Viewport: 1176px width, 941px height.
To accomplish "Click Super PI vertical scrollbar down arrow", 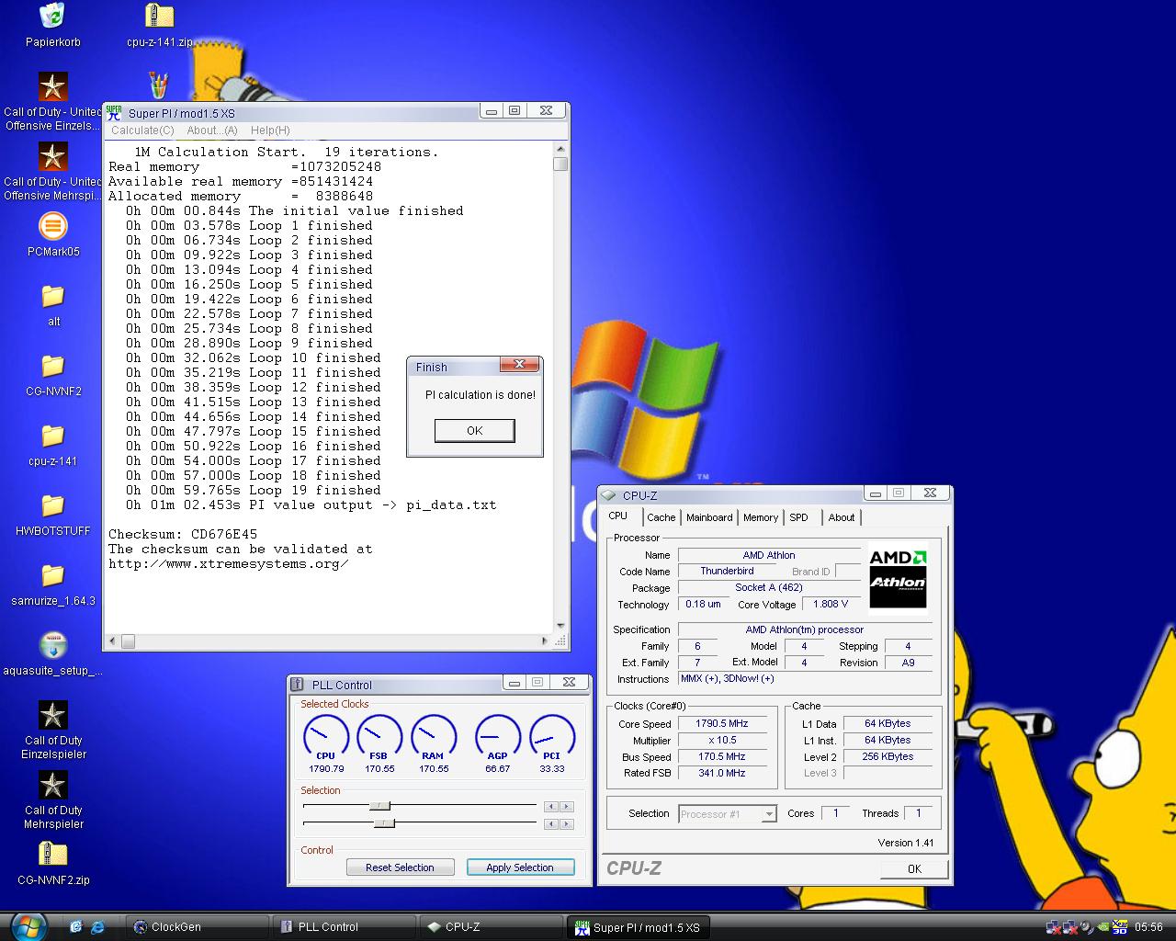I will pos(560,626).
